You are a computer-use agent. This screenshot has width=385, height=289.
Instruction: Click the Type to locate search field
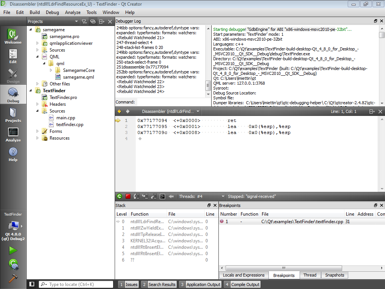tap(79, 284)
